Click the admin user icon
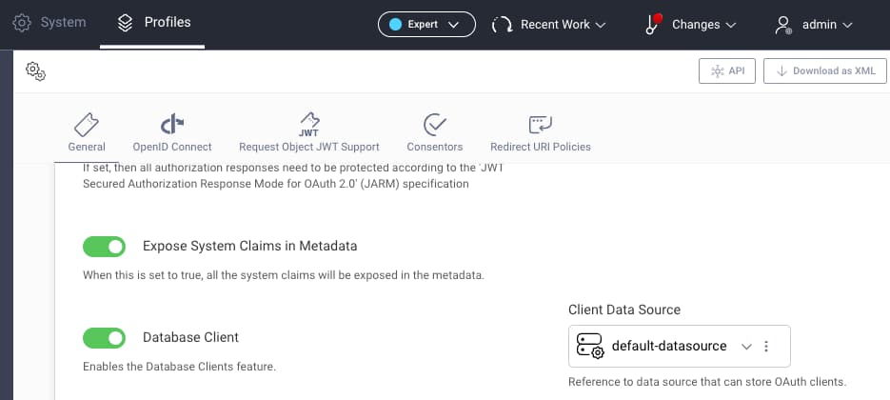Image resolution: width=890 pixels, height=400 pixels. click(783, 25)
